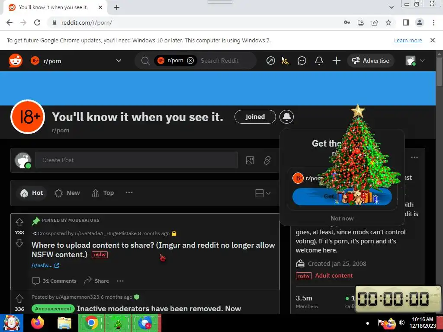Open the /r/nsfw... external link

(x=45, y=265)
